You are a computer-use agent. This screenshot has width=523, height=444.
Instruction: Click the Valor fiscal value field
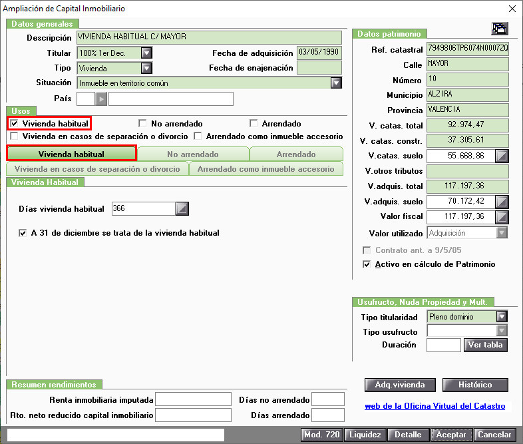[461, 217]
